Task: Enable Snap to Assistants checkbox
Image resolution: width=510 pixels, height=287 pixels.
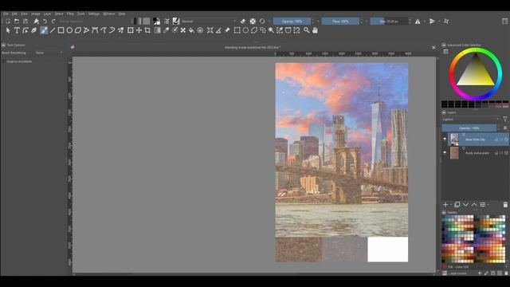Action: [x=3, y=61]
